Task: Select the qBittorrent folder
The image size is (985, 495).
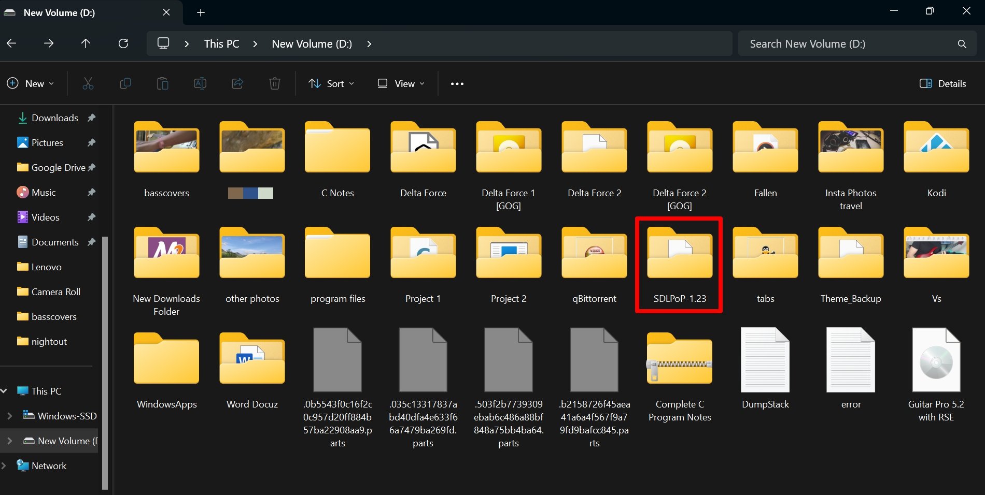Action: (x=594, y=265)
